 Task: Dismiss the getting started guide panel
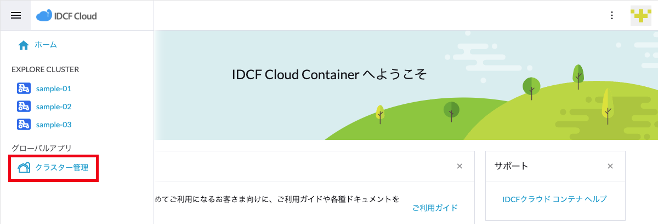coord(460,166)
